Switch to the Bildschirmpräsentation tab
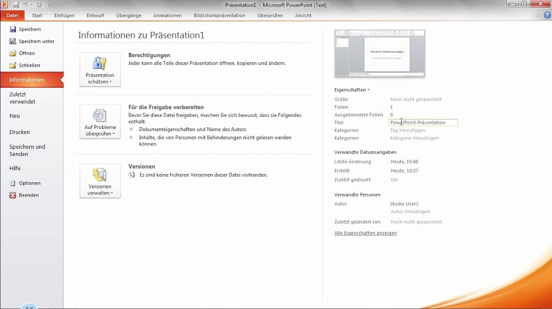Image resolution: width=552 pixels, height=309 pixels. (x=219, y=15)
